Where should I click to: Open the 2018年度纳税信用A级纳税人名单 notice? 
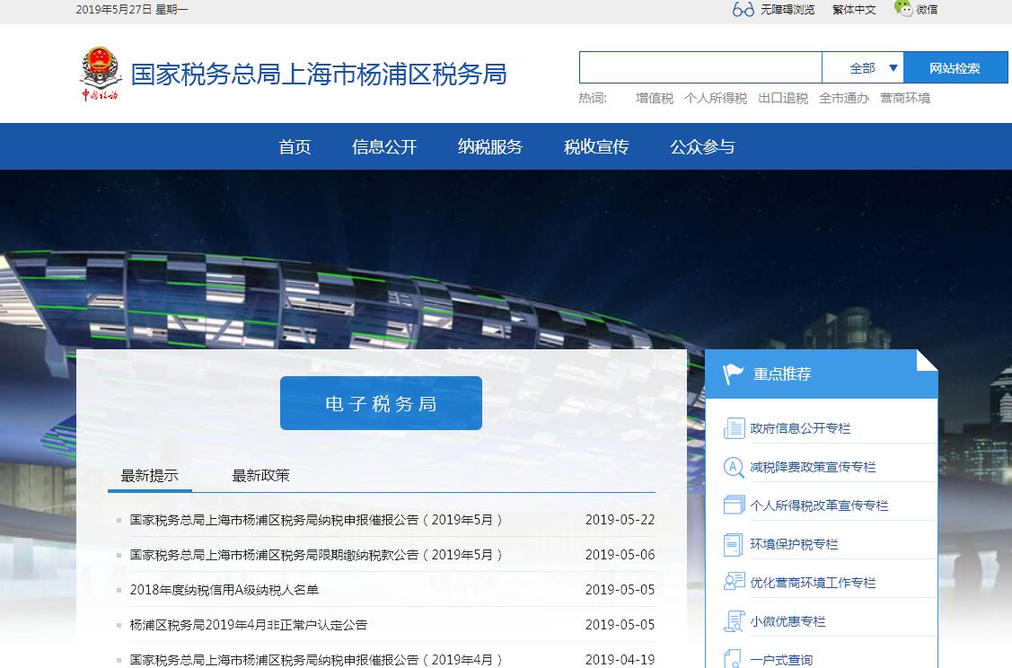(224, 590)
